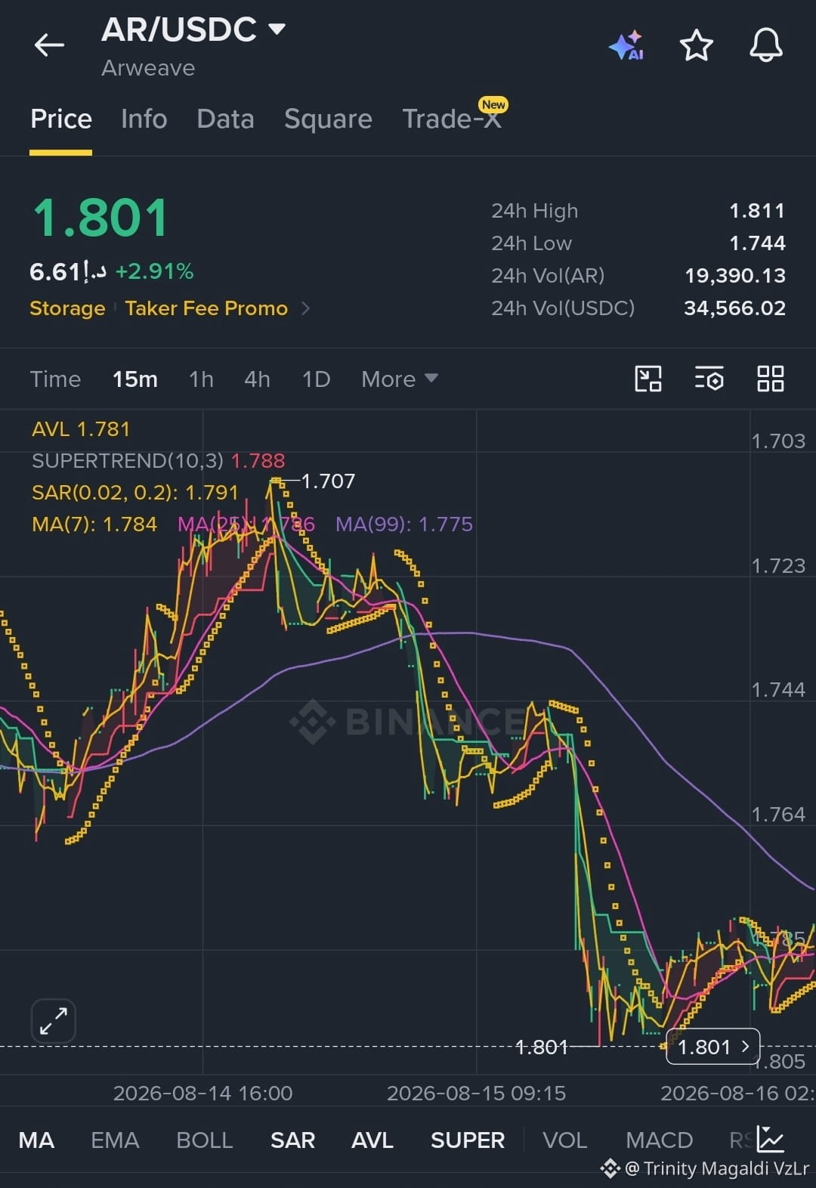
Task: Open price alert bell icon
Action: click(765, 45)
